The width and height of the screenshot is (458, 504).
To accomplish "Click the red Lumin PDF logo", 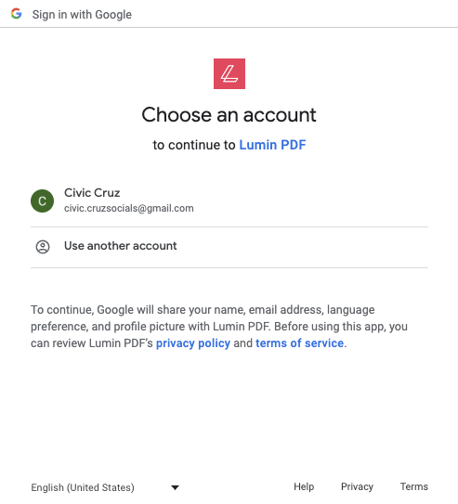I will pos(229,73).
